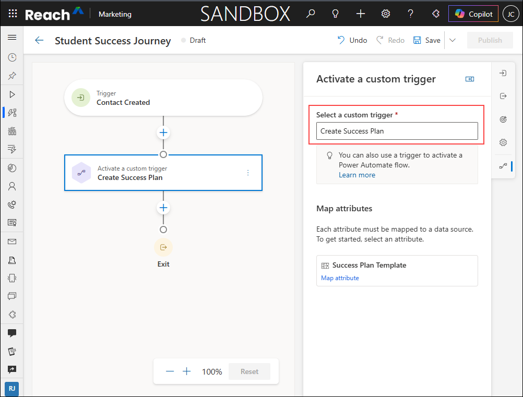Open the Create Success Plan tile more options
Screen dimensions: 523x397
point(248,173)
